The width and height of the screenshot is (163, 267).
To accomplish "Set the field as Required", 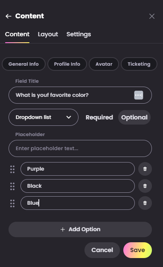I will click(x=99, y=117).
